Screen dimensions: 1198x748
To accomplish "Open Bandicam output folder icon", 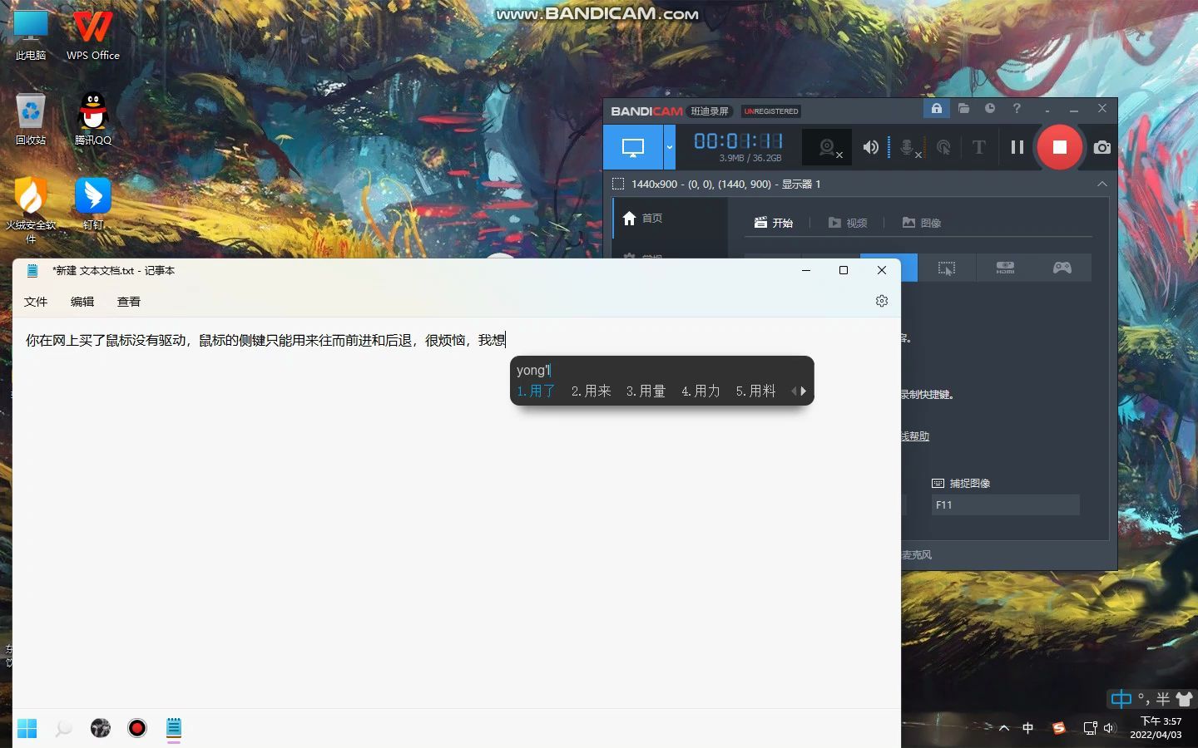I will coord(963,108).
